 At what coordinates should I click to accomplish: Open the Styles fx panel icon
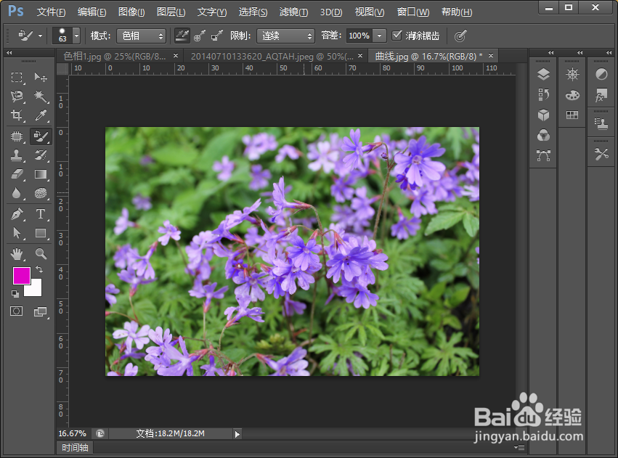(x=601, y=95)
